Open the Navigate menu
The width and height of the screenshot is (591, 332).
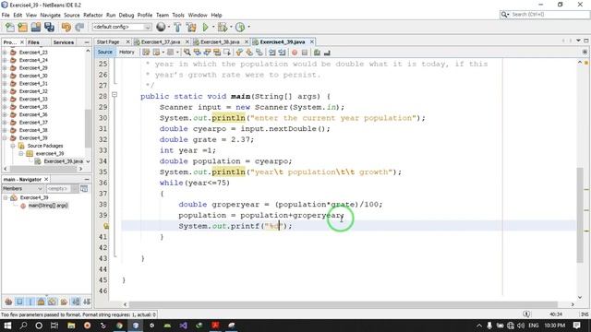pyautogui.click(x=50, y=15)
